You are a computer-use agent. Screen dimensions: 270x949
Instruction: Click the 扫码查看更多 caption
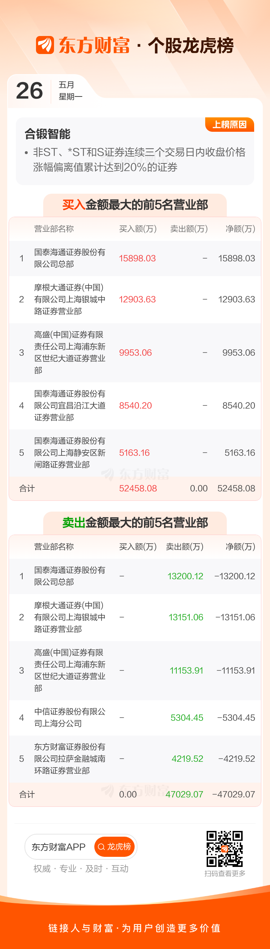[x=225, y=873]
